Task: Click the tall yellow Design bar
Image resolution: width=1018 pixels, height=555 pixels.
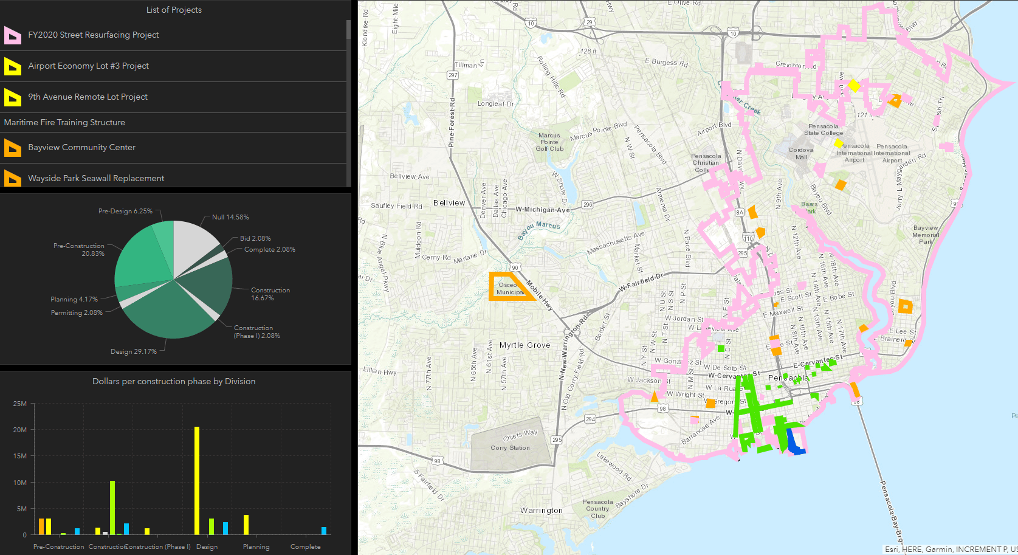Action: tap(197, 481)
